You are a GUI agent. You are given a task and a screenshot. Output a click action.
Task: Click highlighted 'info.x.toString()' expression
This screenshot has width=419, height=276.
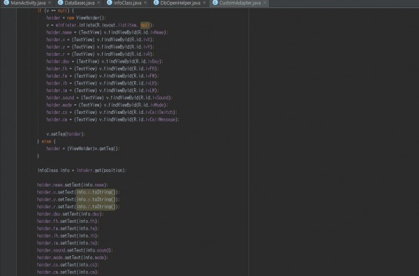(96, 192)
